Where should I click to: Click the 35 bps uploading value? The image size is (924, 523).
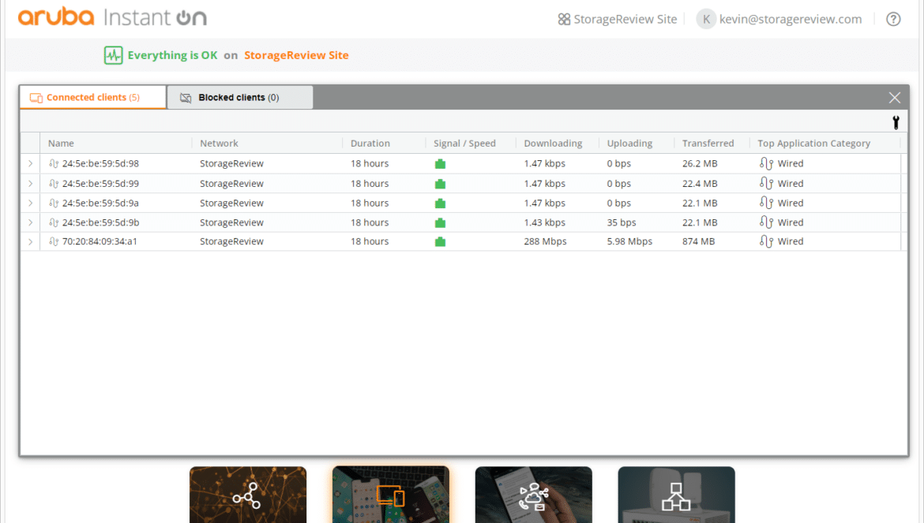(x=621, y=222)
